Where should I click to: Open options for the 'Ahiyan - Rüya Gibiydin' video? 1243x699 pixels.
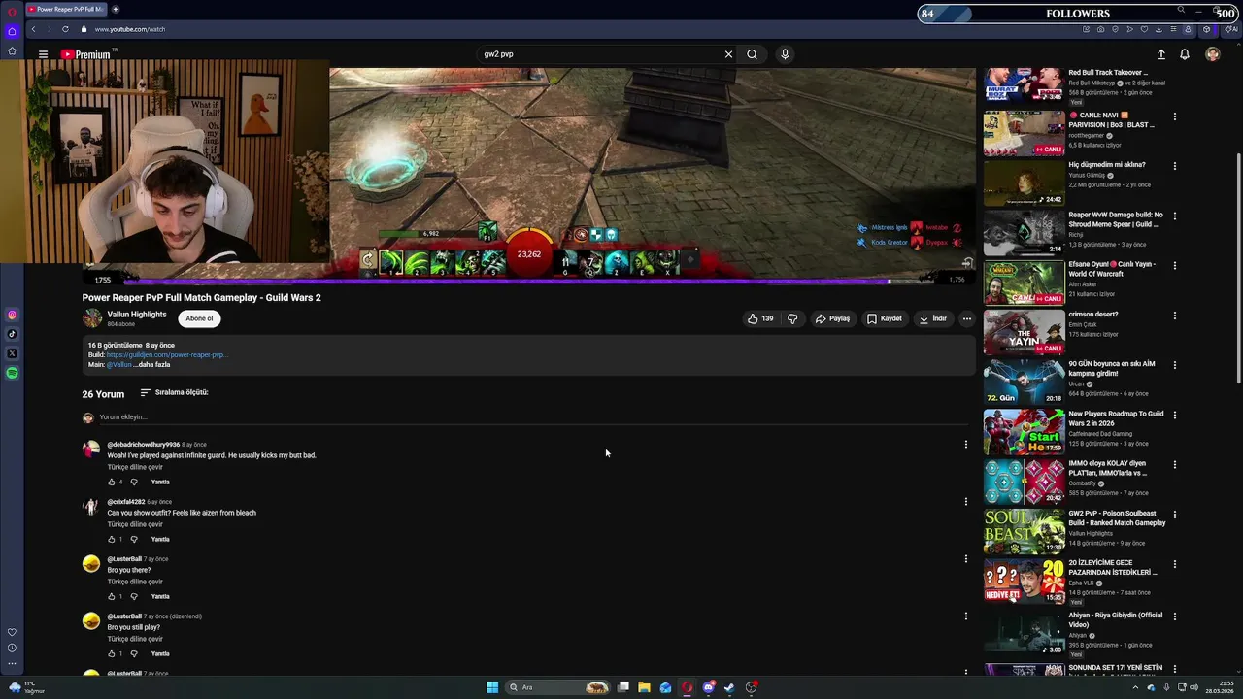(x=1175, y=616)
